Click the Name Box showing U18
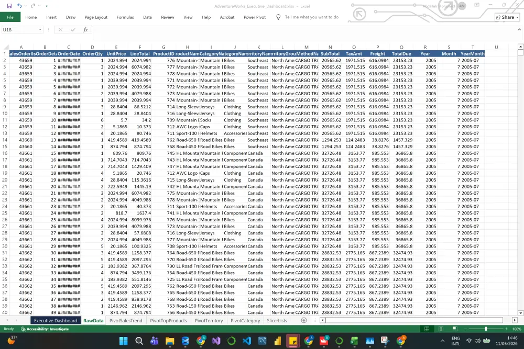524x349 pixels. 19,30
